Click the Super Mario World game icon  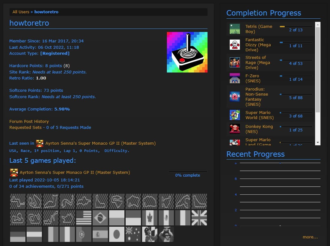tap(235, 115)
